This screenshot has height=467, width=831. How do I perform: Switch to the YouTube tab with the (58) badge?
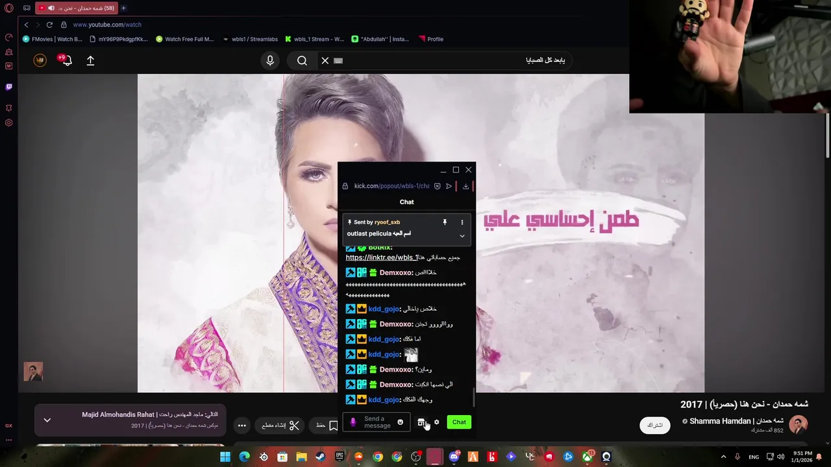[77, 8]
